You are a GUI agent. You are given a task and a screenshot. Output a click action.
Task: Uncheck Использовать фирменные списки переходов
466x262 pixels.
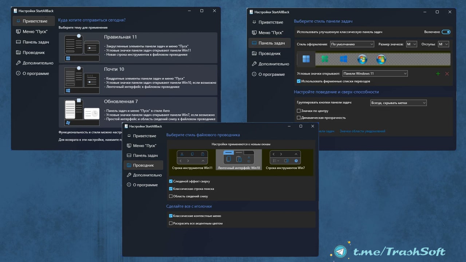299,81
